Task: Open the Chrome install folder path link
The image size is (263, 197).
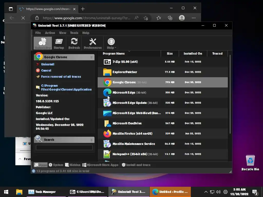Action: 66,87
